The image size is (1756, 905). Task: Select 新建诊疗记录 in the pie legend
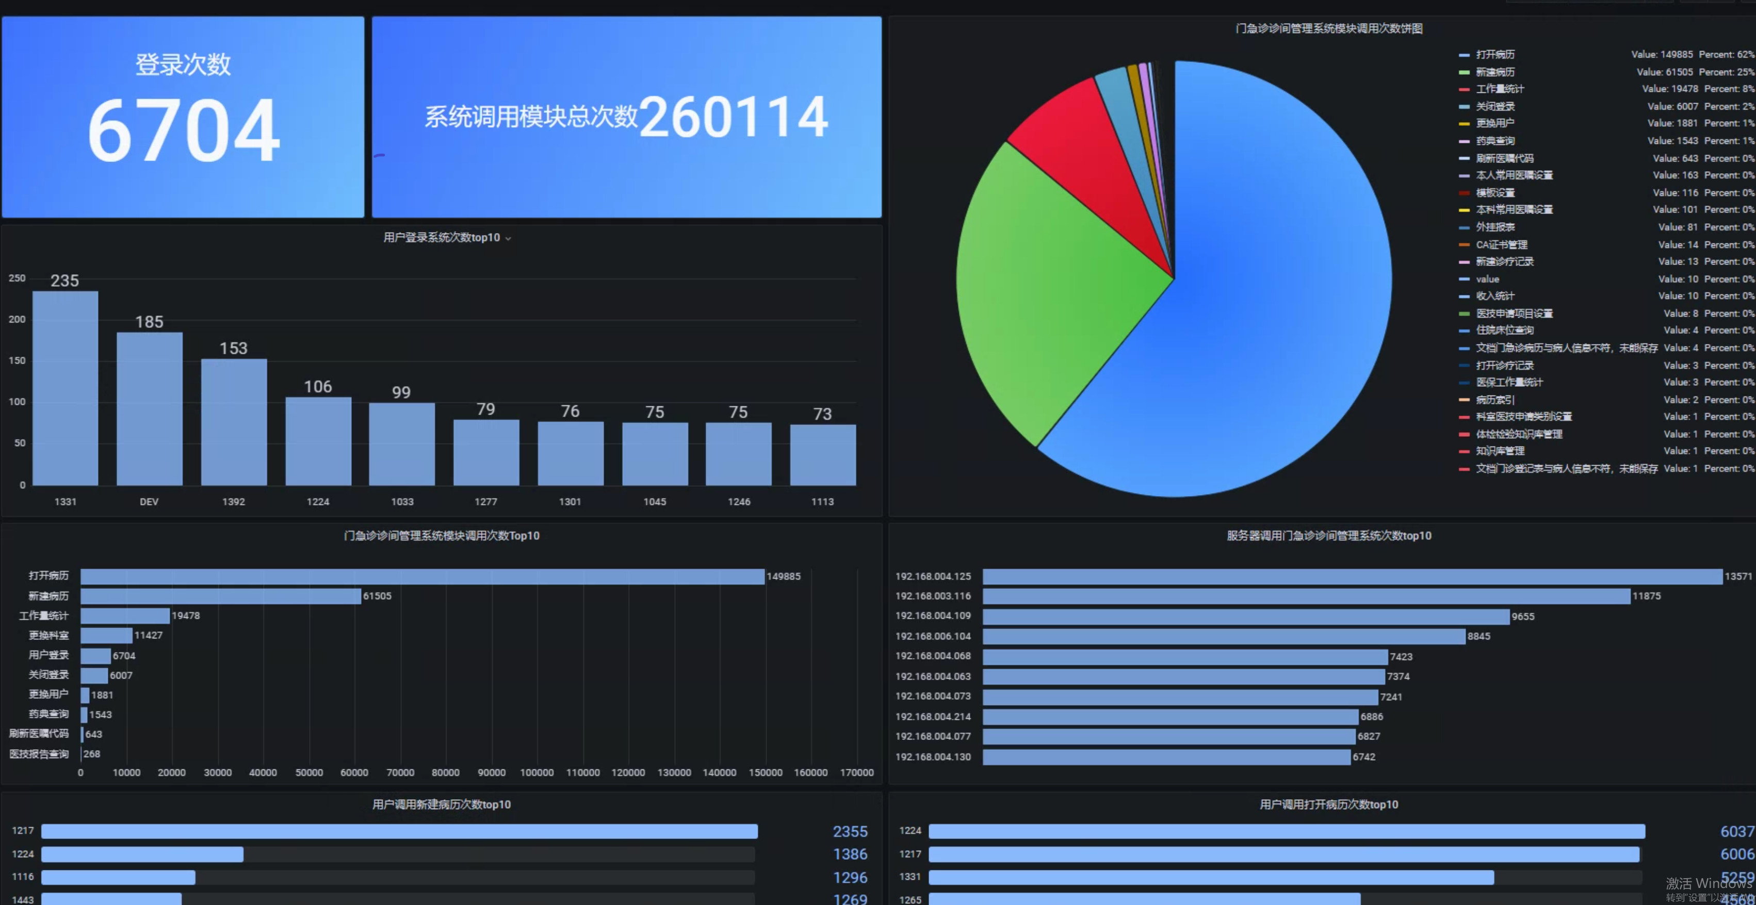(1504, 261)
